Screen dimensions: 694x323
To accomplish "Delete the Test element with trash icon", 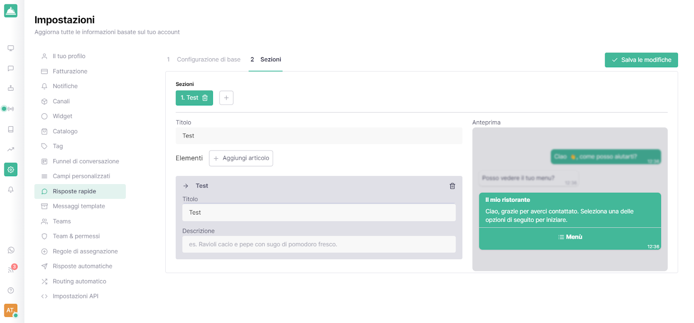I will (x=452, y=186).
